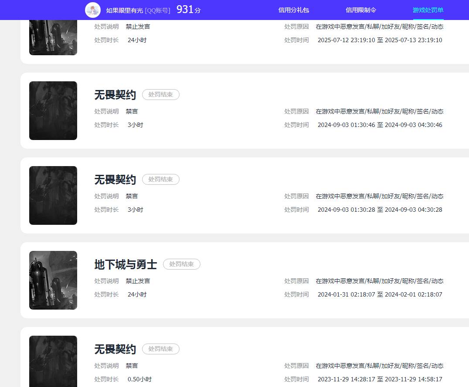Click thumbnail of 无畏契约 record ending 04:30:28
Viewport: 469px width, 387px height.
(x=53, y=195)
